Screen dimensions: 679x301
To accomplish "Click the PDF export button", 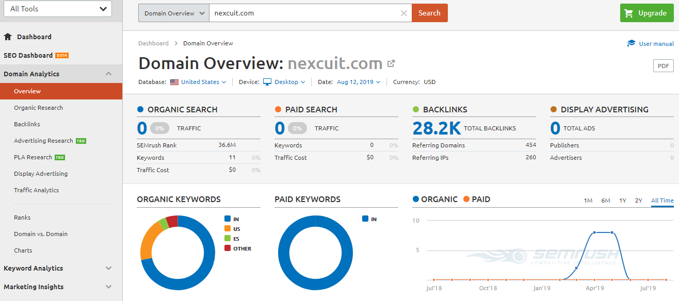I will click(x=663, y=65).
